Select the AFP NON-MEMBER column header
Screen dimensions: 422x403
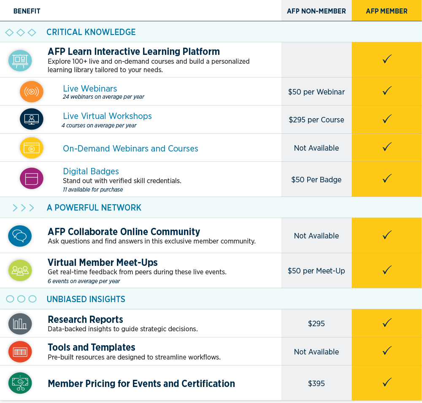[316, 11]
